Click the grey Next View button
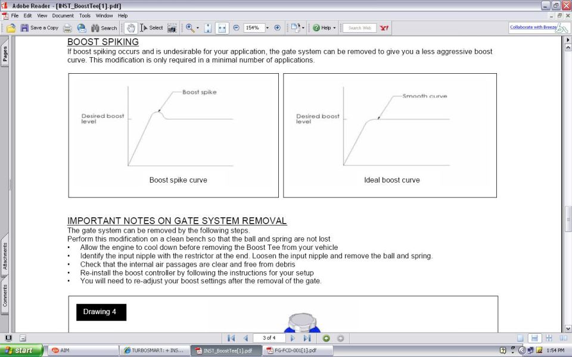This screenshot has height=357, width=572. tap(340, 339)
